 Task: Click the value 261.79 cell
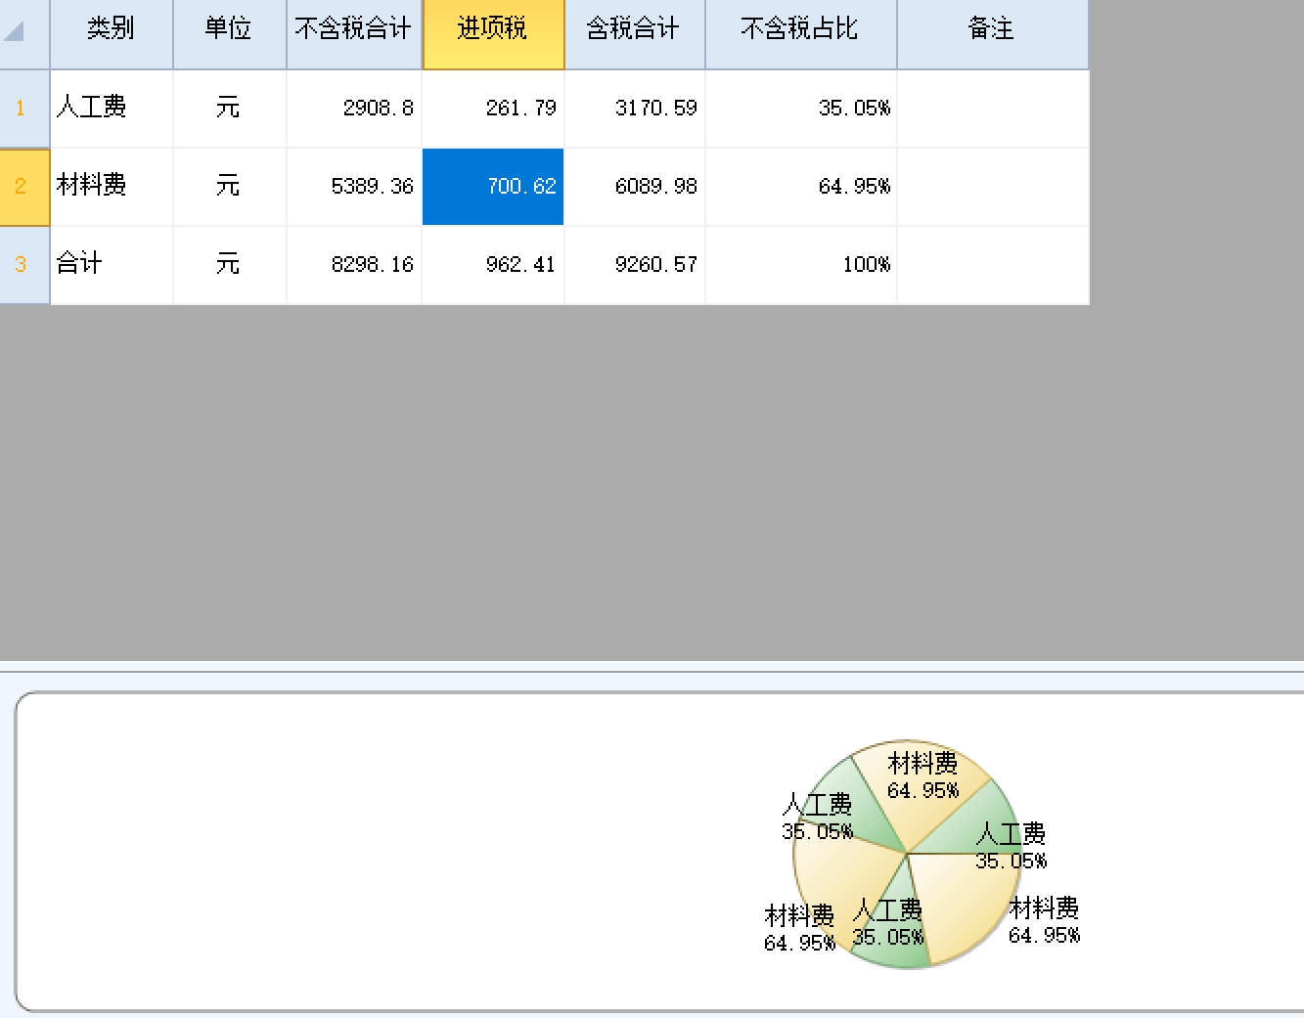tap(493, 109)
